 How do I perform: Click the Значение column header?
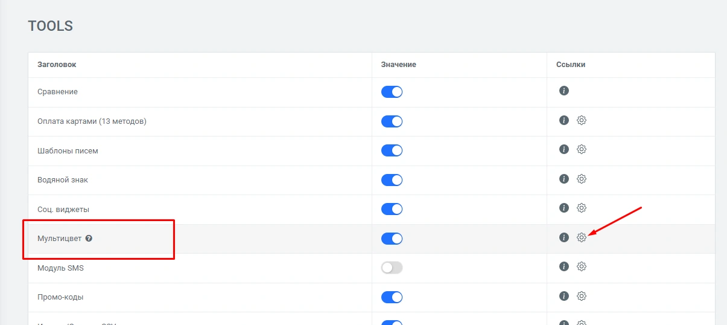(398, 65)
